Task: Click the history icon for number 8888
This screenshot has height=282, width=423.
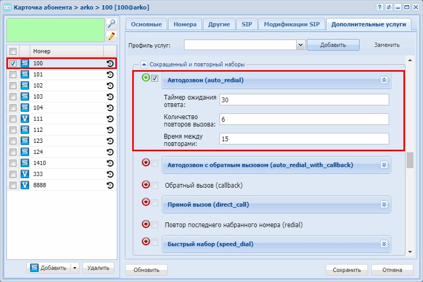Action: [x=110, y=185]
